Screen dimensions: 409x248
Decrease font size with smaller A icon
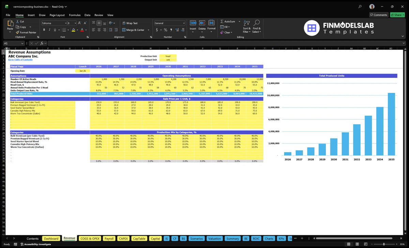(85, 23)
